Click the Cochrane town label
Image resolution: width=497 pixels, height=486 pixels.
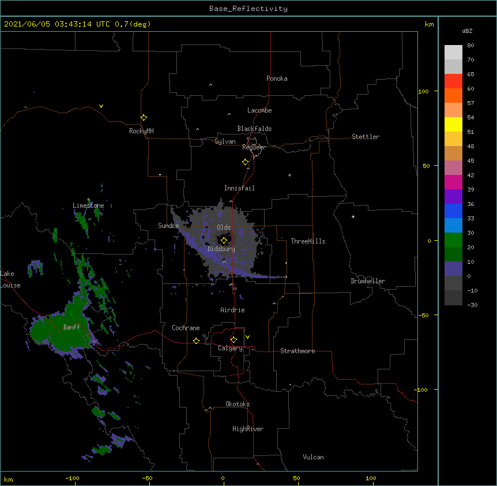(186, 328)
